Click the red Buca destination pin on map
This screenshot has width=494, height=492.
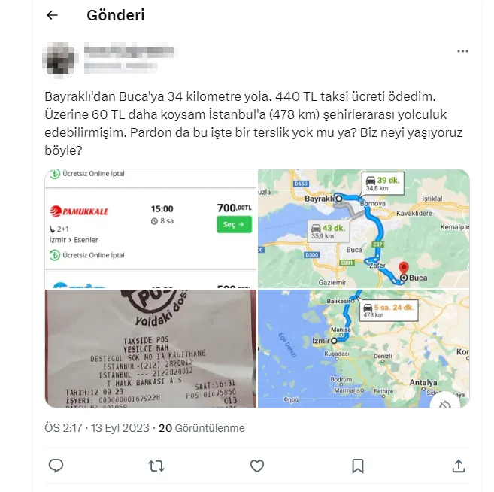point(404,268)
